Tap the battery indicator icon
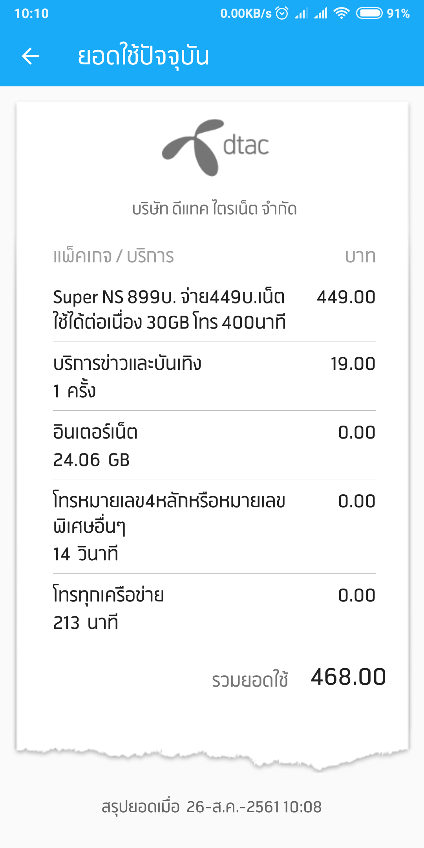 click(x=369, y=13)
